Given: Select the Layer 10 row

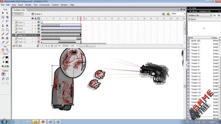Looking at the screenshot, I should tap(27, 35).
